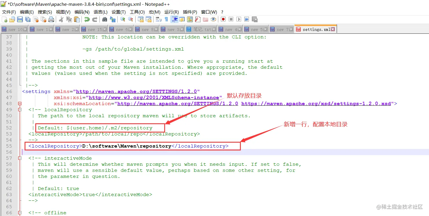Toggle file monitoring eye icon
The height and width of the screenshot is (216, 429).
(213, 19)
